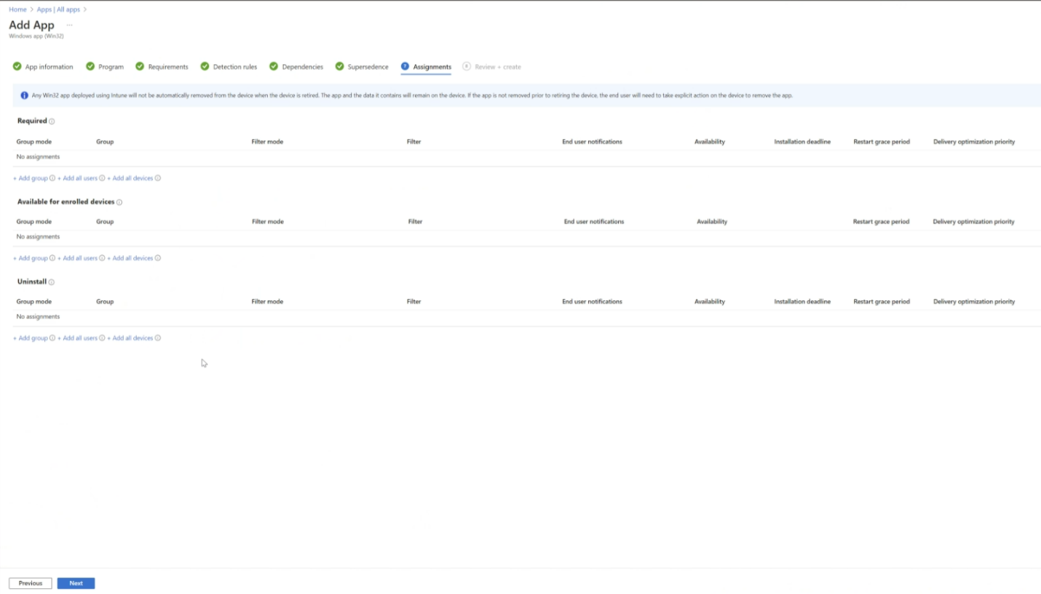Screen dimensions: 1041x594
Task: Click the blue info icon in the banner
Action: point(24,95)
